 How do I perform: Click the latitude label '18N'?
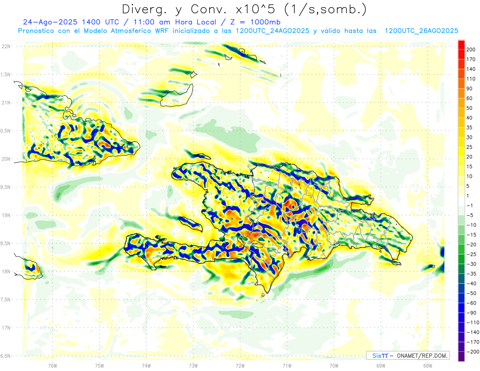click(x=6, y=271)
